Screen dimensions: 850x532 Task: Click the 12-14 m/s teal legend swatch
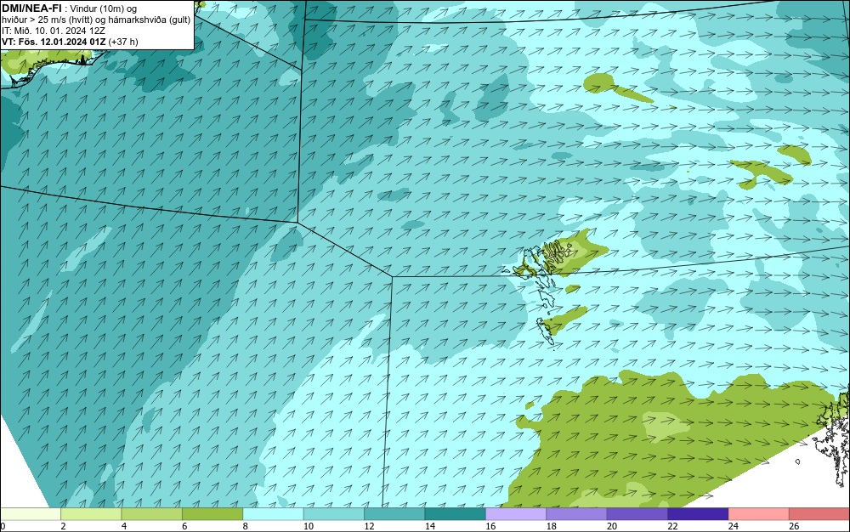pos(394,514)
